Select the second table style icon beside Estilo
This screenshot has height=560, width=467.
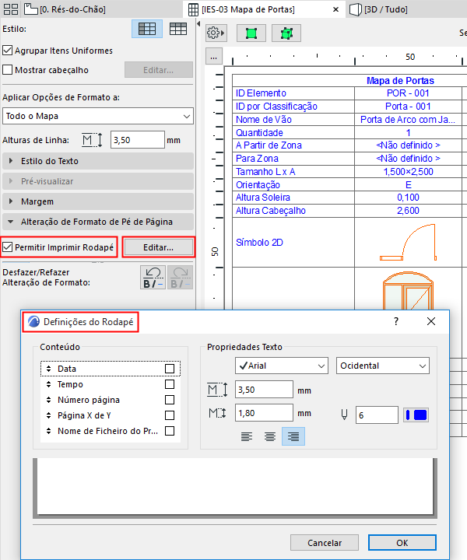pos(178,29)
